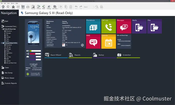Open the MMS tile
The width and height of the screenshot is (175, 105).
[x=93, y=41]
